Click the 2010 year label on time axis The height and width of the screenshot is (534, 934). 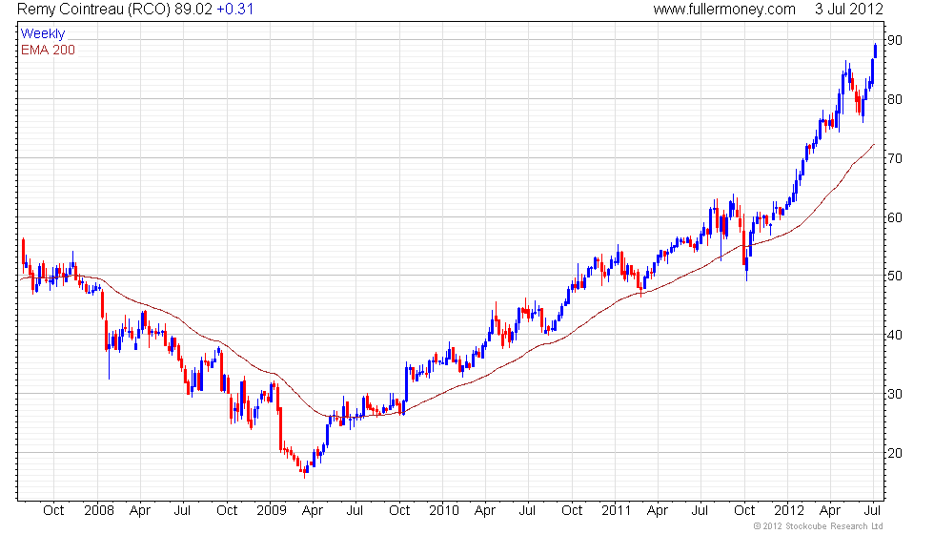click(x=444, y=511)
